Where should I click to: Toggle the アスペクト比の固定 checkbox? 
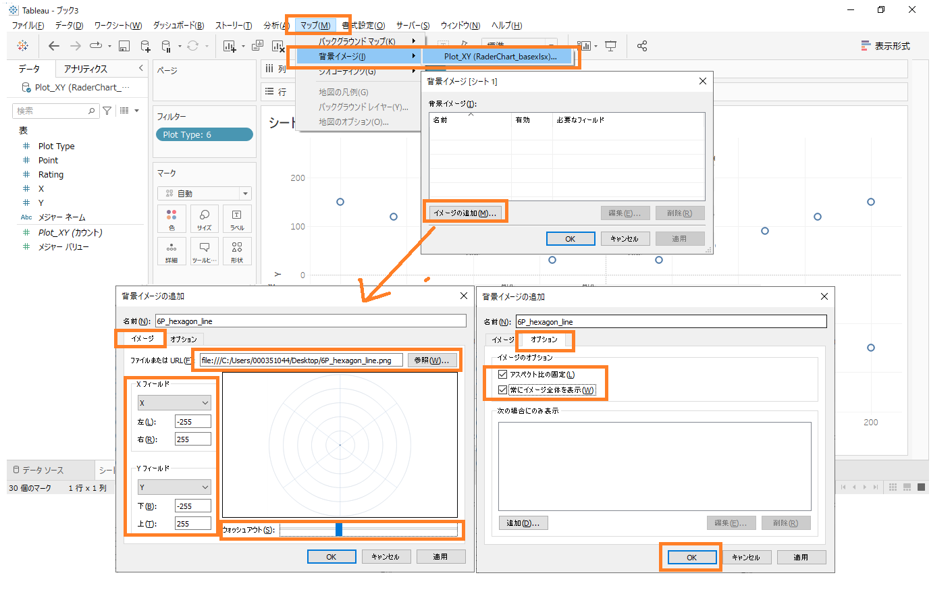502,375
